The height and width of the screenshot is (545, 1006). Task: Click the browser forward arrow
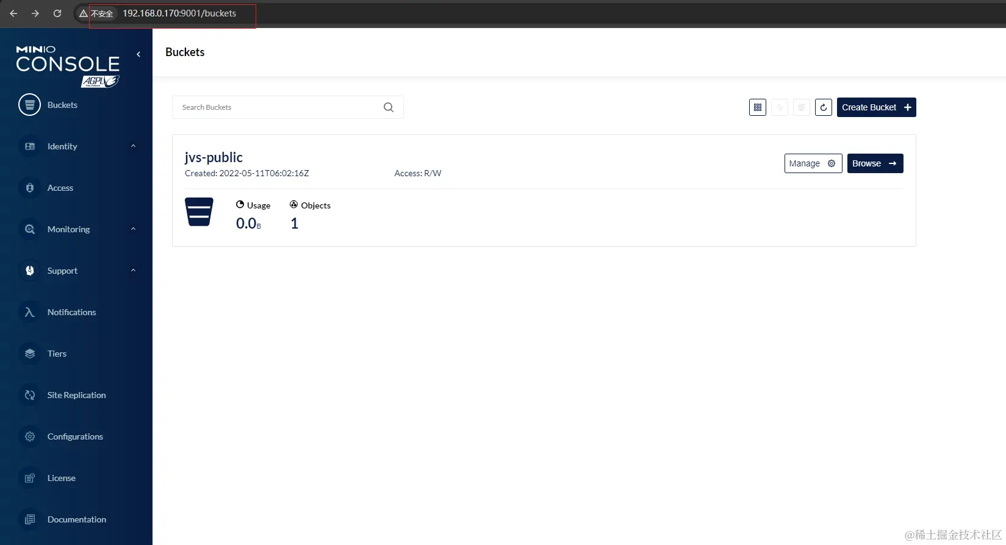[35, 13]
